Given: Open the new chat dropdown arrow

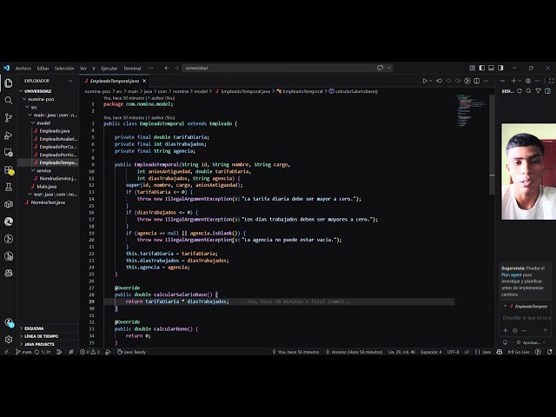Looking at the screenshot, I should point(520,81).
